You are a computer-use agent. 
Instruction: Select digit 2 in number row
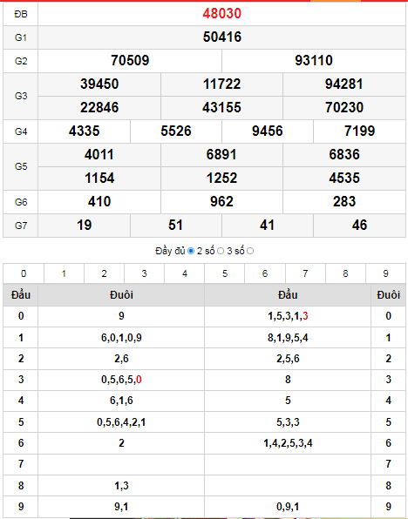coord(104,273)
